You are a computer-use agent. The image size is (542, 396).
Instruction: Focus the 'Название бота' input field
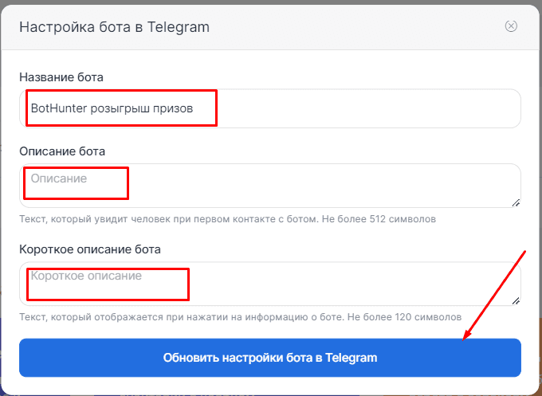click(359, 108)
